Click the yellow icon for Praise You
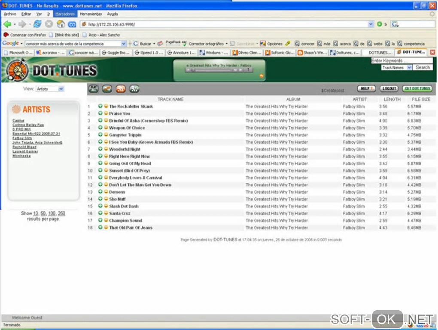 (x=106, y=113)
